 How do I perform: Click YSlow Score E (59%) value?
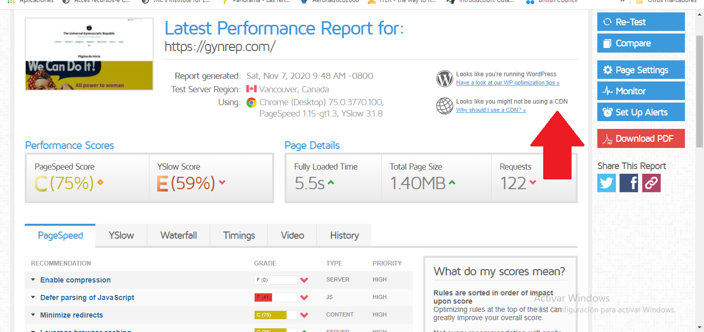(186, 183)
